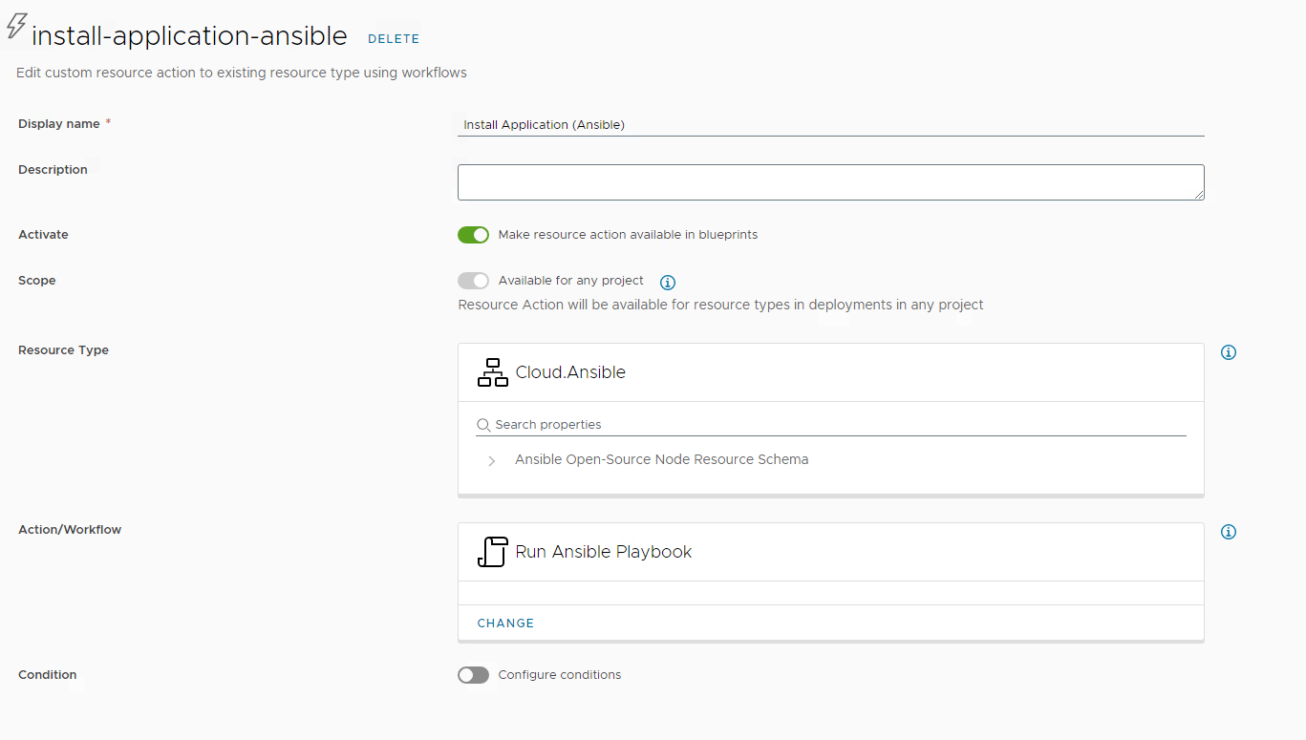Click the 'Resource Action will be available' help text
The height and width of the screenshot is (740, 1306).
[720, 306]
